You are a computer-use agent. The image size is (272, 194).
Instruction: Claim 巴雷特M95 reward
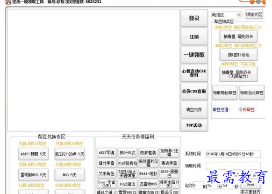pos(148,184)
